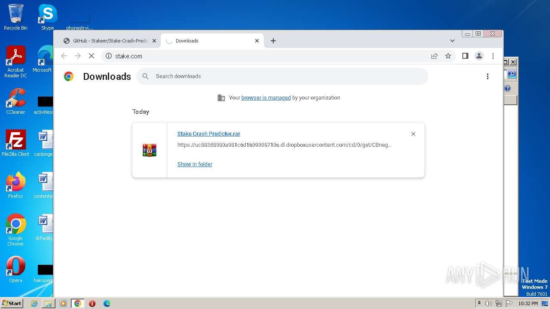
Task: Go back to previous page
Action: tap(64, 56)
